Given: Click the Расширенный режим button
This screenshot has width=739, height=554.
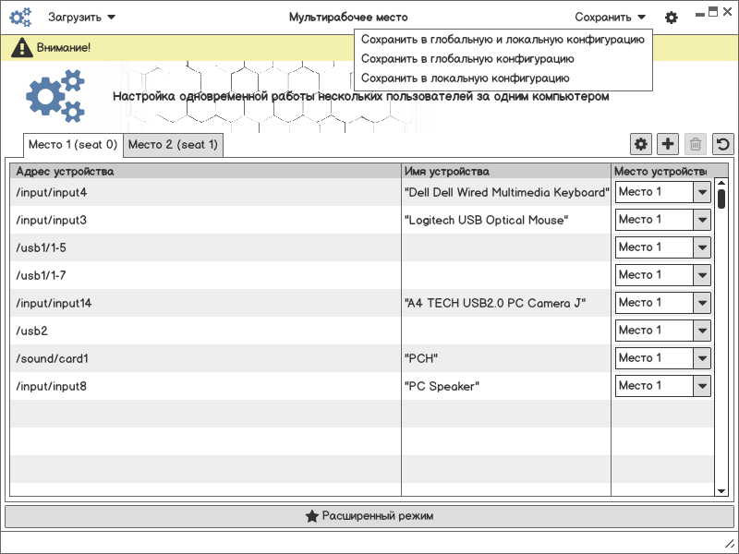Looking at the screenshot, I should coord(369,516).
